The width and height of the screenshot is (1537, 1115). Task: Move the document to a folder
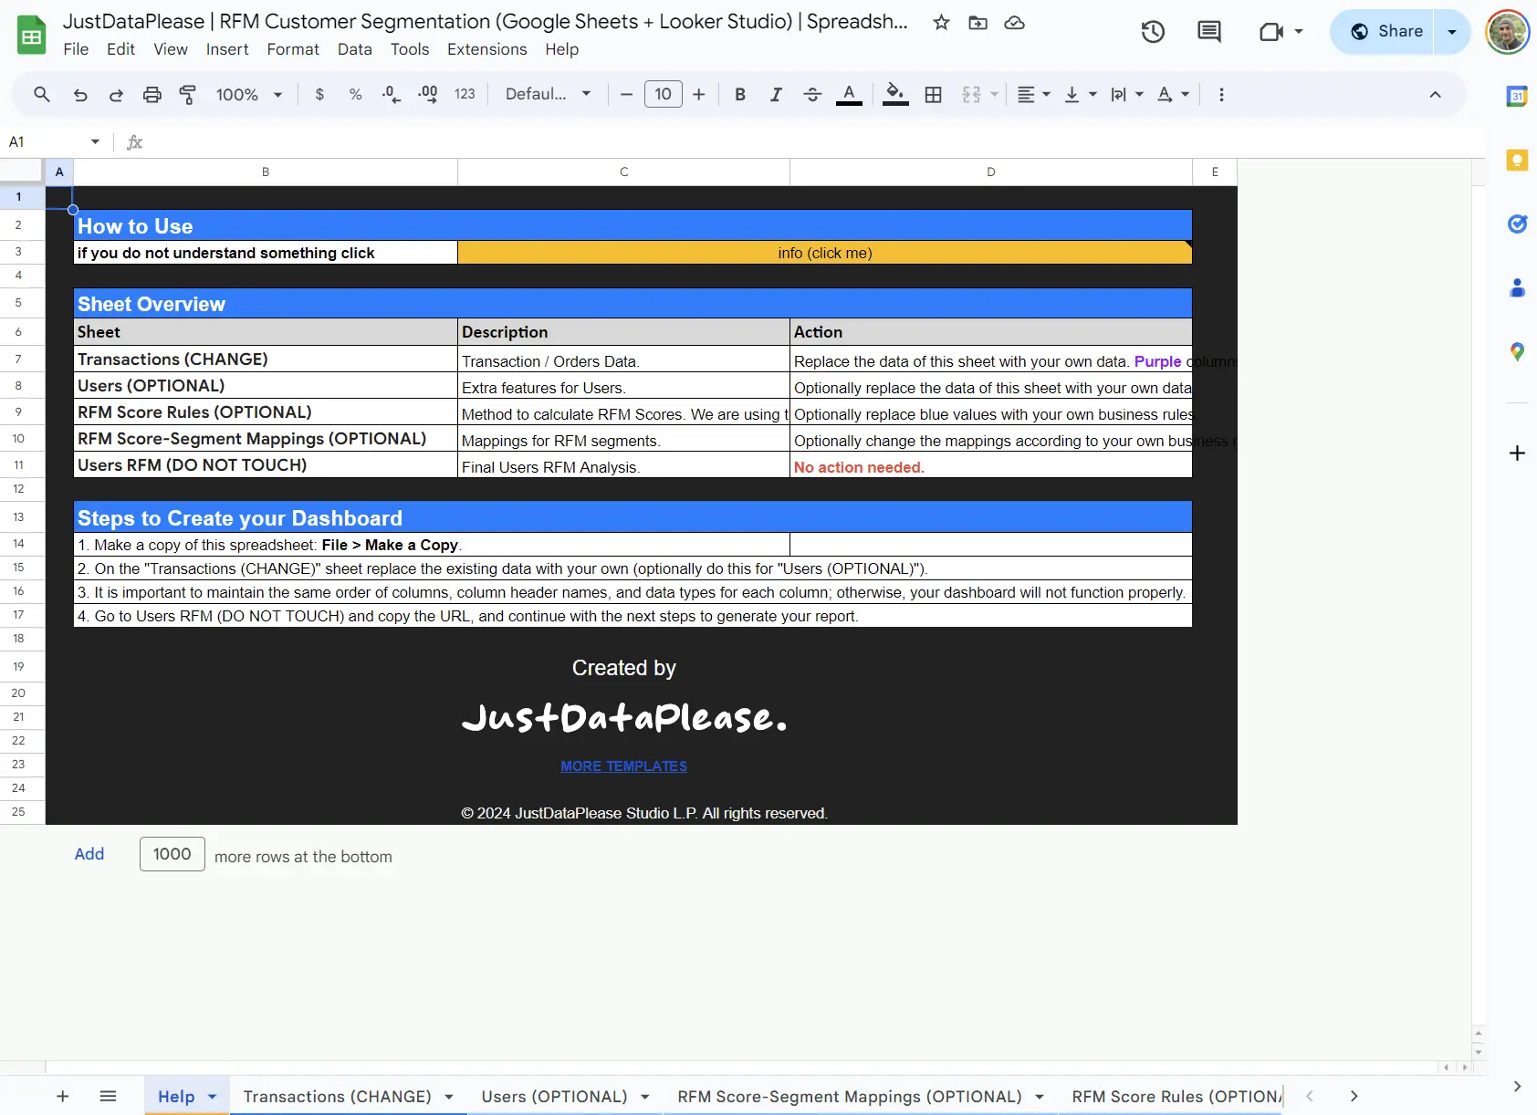pos(978,23)
